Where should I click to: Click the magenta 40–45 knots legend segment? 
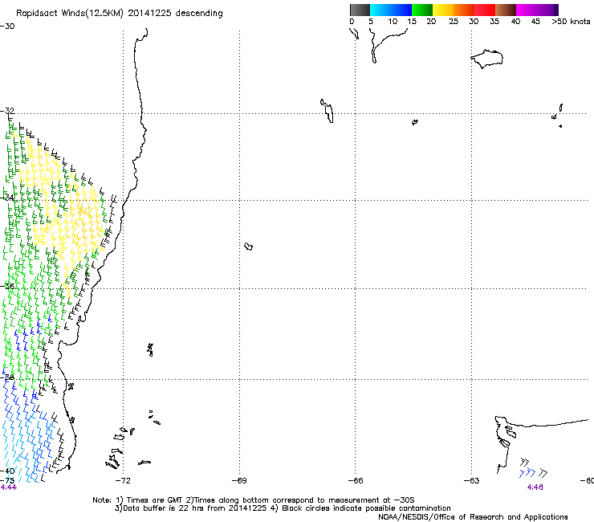527,10
